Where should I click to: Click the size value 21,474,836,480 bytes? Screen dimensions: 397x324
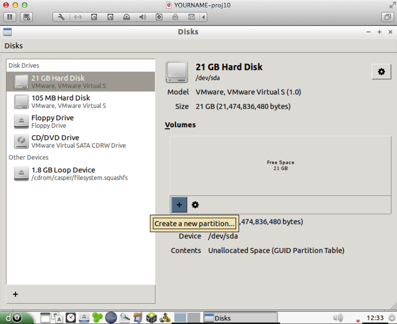[x=243, y=106]
